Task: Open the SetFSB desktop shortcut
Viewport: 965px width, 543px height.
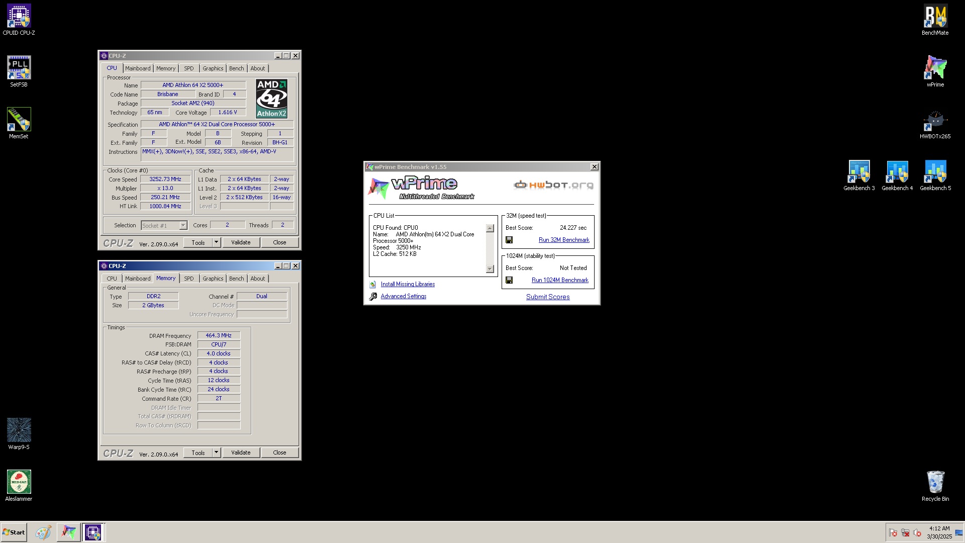Action: pyautogui.click(x=19, y=71)
